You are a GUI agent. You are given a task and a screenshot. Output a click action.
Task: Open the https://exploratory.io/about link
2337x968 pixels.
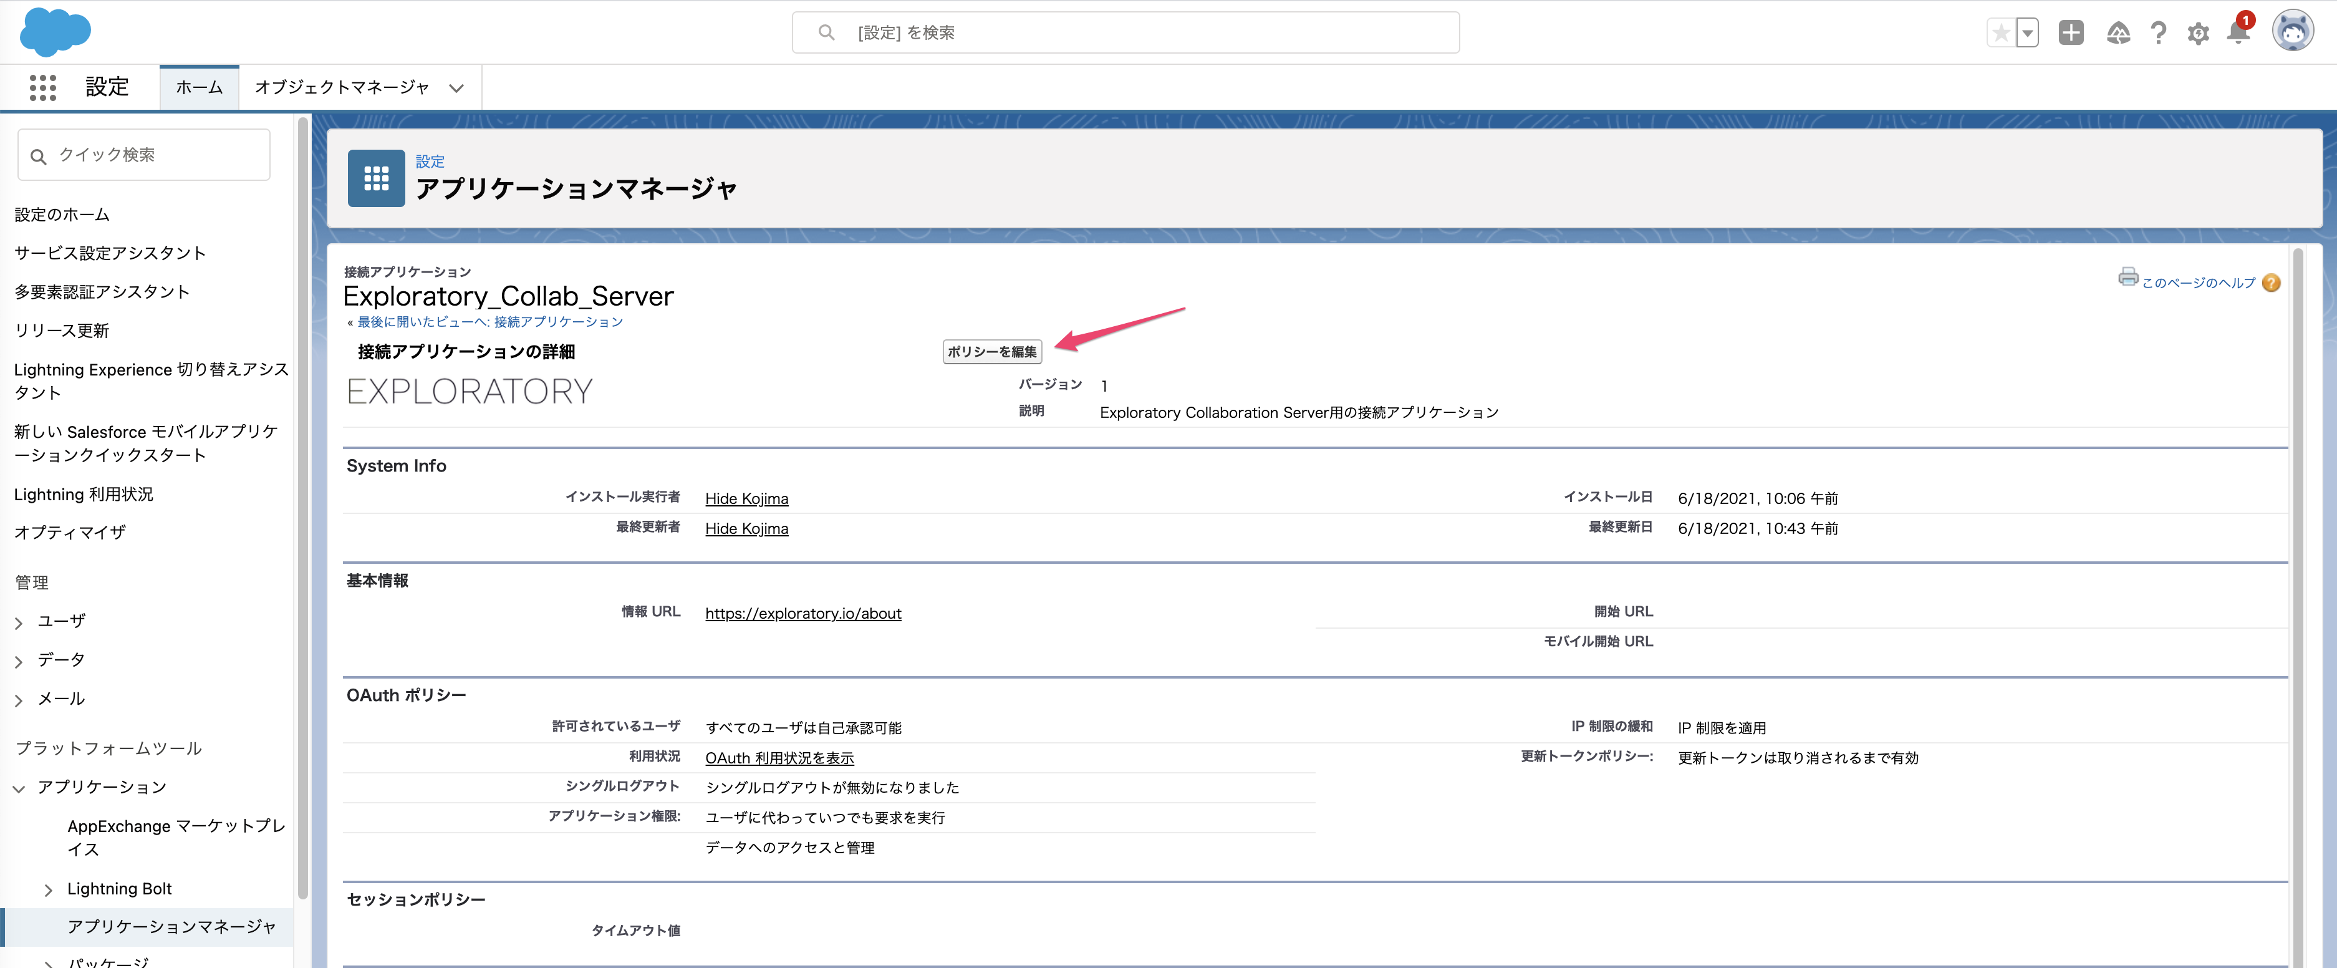click(x=803, y=613)
